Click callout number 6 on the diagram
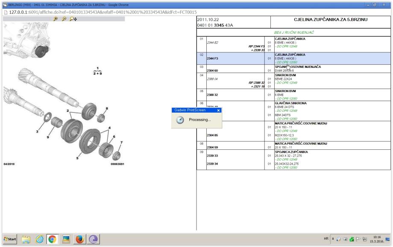This screenshot has width=393, height=247. point(114,137)
